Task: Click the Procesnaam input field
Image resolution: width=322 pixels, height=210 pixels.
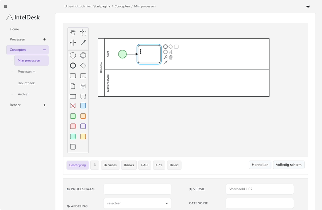Action: tap(137, 189)
